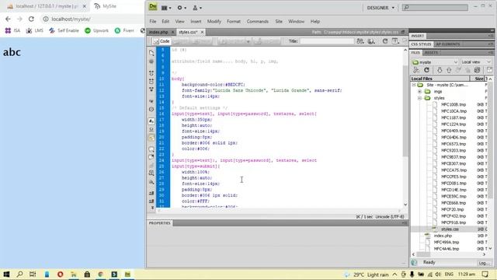Click Put files up-arrow icon
The image size is (497, 280).
(449, 70)
